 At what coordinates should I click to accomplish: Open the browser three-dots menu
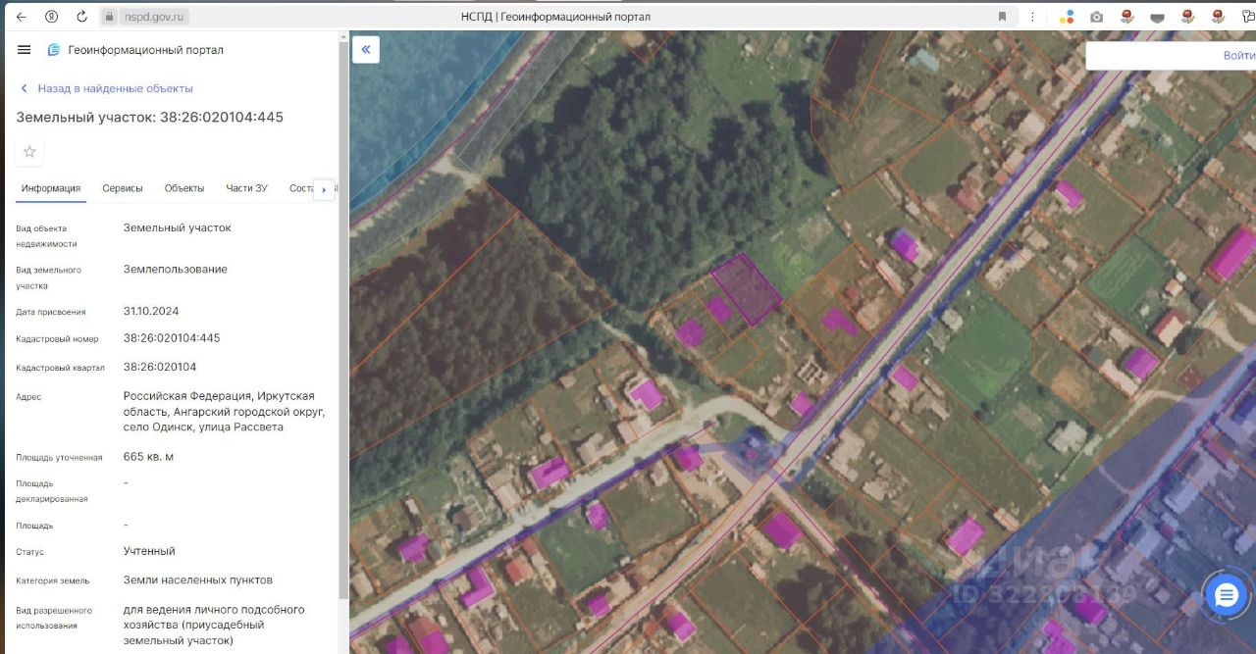point(1033,17)
